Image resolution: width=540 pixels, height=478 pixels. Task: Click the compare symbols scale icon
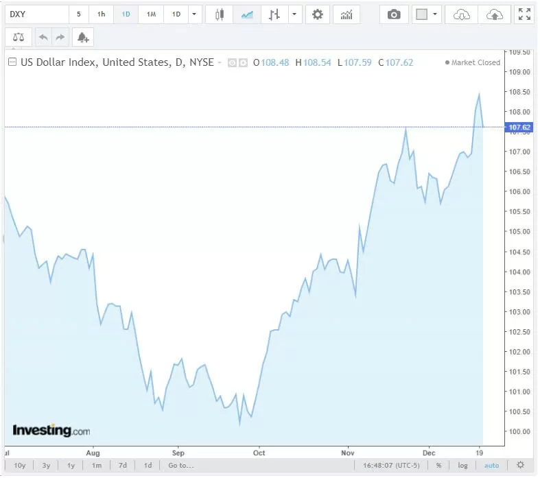(18, 37)
